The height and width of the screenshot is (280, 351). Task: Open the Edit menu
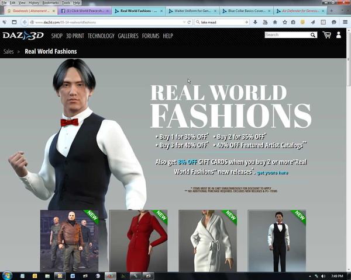pyautogui.click(x=12, y=3)
